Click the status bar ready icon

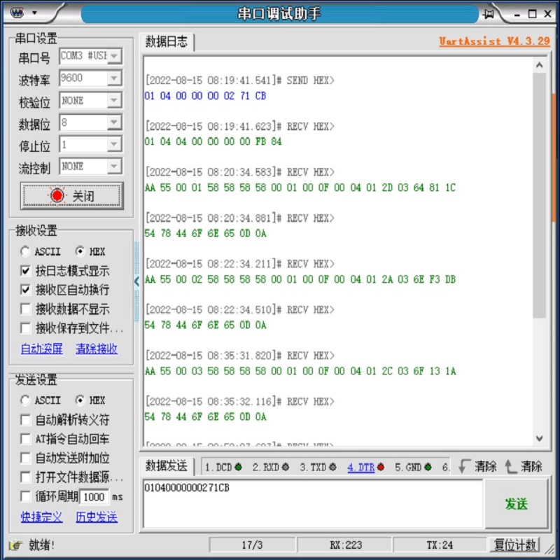click(15, 545)
